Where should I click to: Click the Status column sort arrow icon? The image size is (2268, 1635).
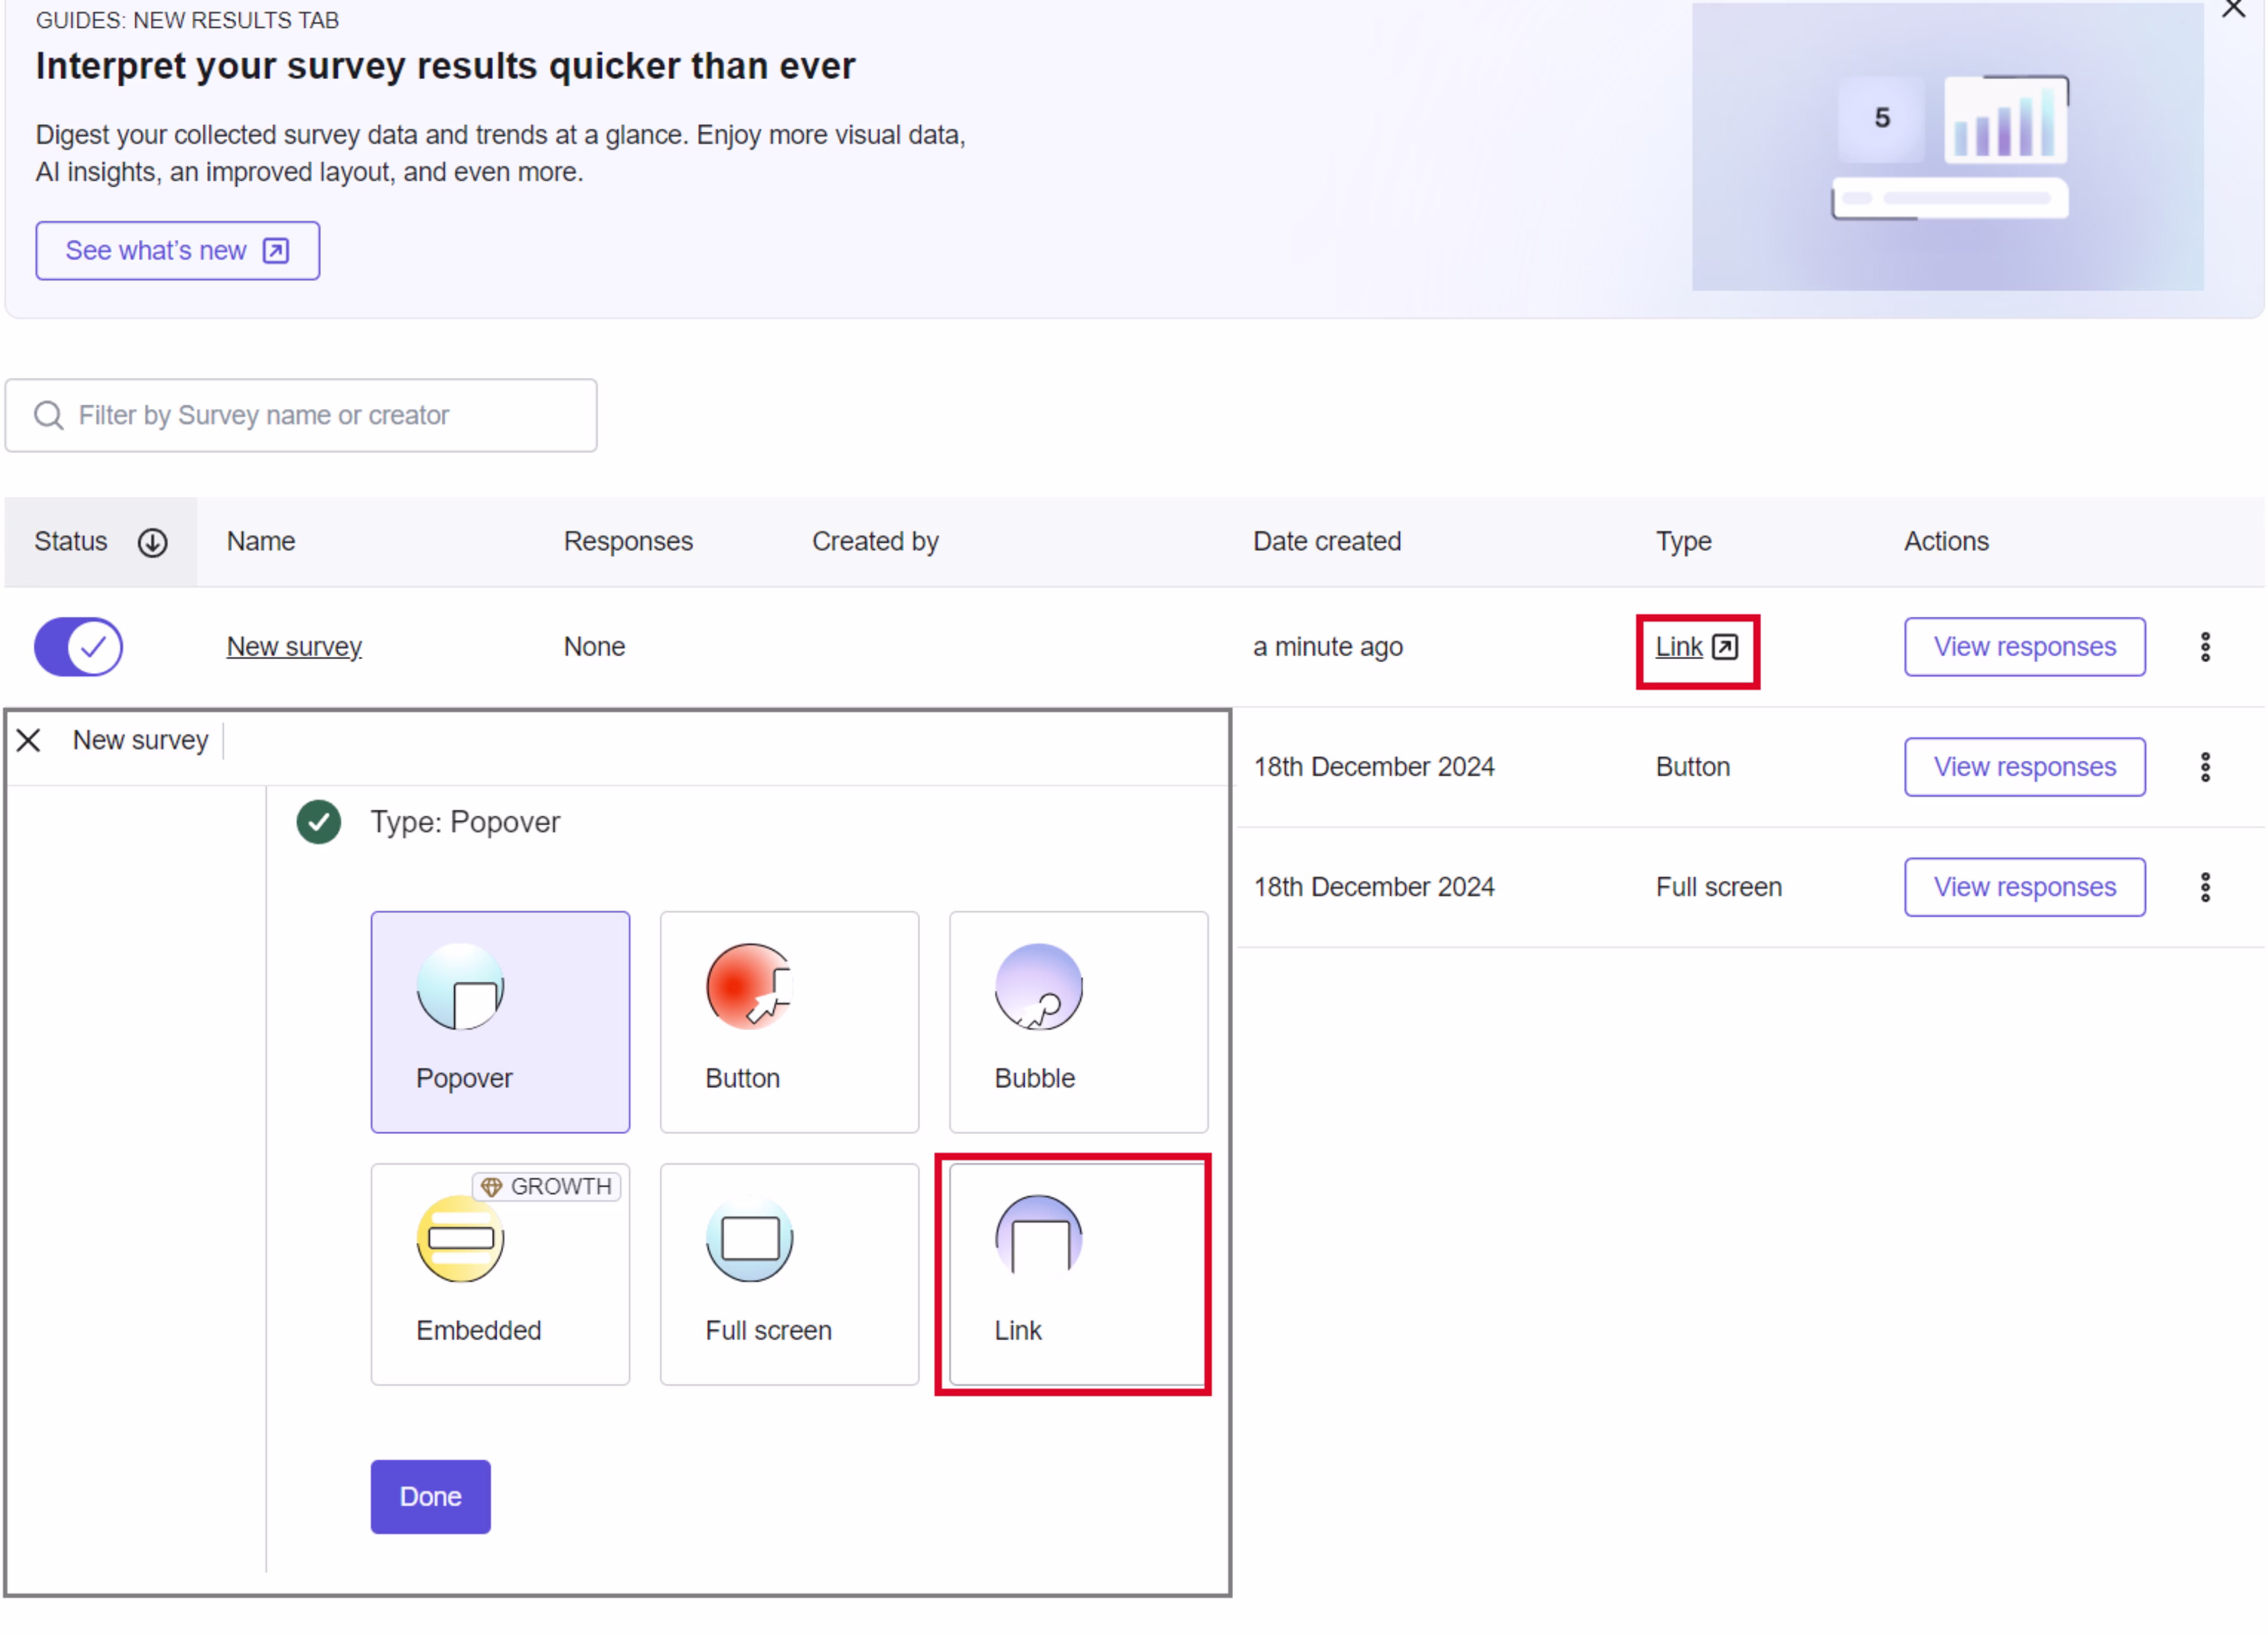[152, 542]
